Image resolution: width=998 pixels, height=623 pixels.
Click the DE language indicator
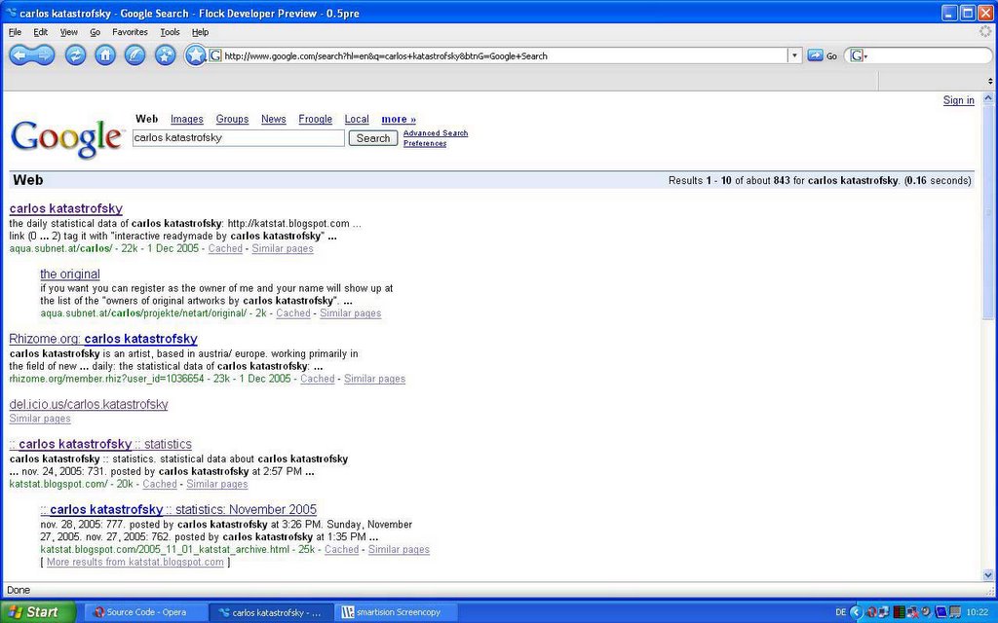click(x=841, y=612)
